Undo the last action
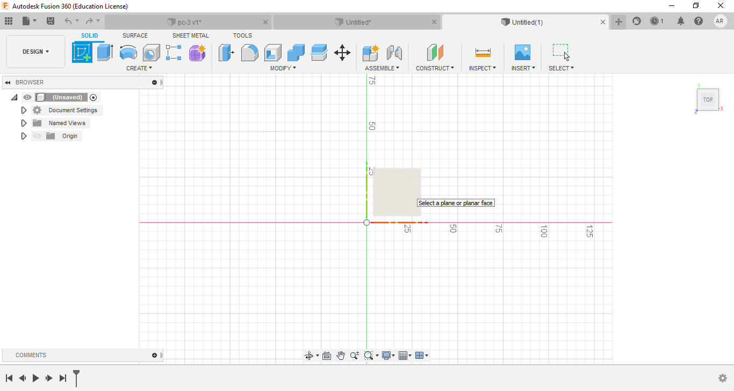This screenshot has width=734, height=391. tap(68, 21)
